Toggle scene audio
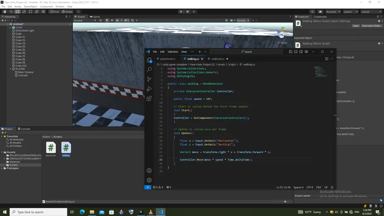This screenshot has height=216, width=384. (x=112, y=20)
